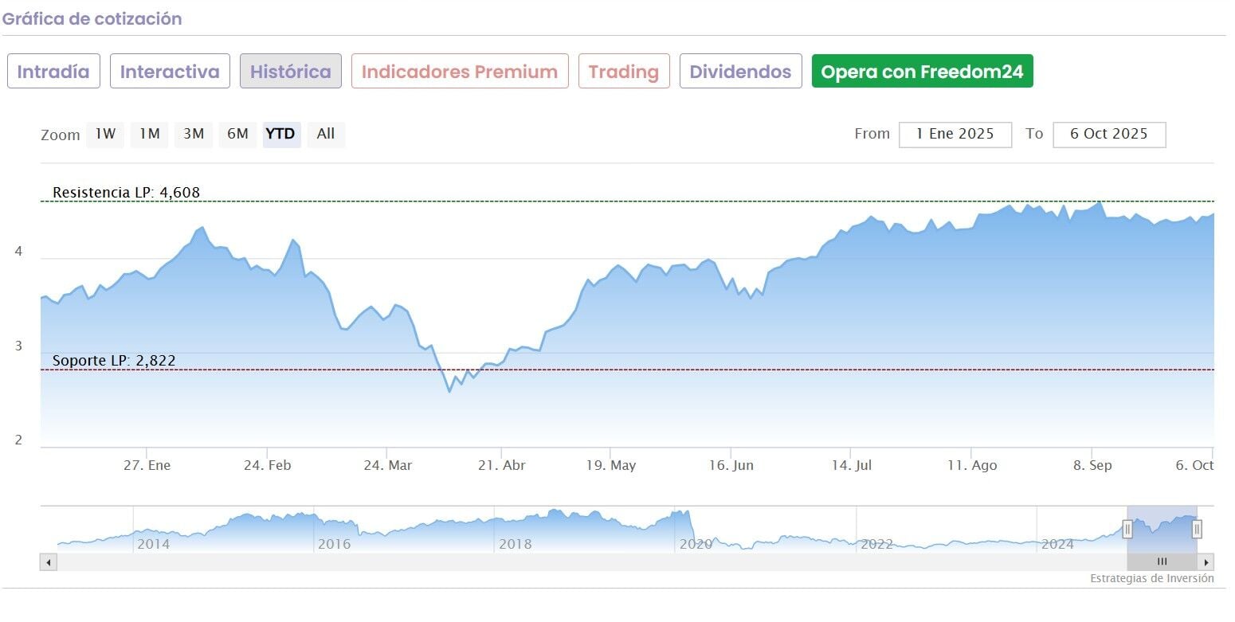Open the Intradía chart tab
Screen dimensions: 1235x622
click(x=53, y=72)
